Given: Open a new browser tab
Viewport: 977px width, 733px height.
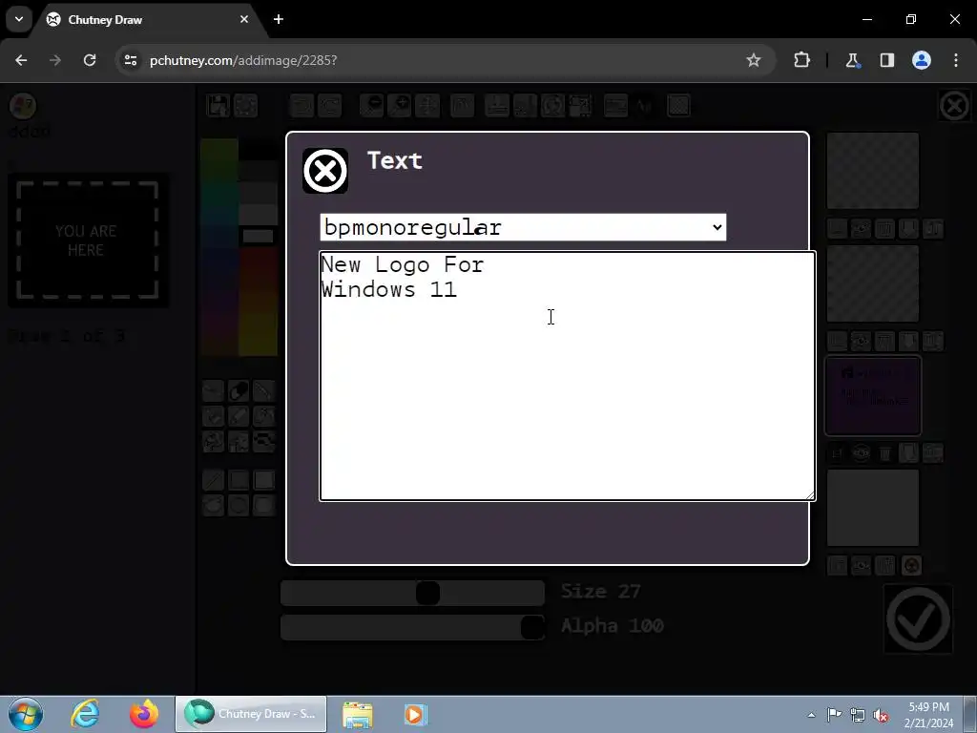Looking at the screenshot, I should [279, 19].
